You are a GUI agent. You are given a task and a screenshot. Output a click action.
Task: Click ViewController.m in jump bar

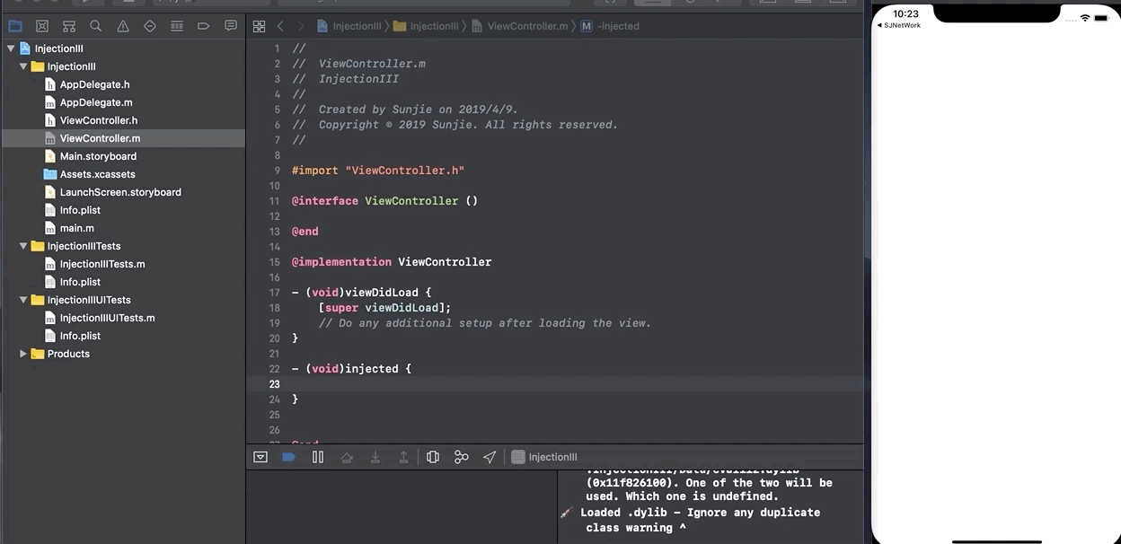click(x=519, y=26)
